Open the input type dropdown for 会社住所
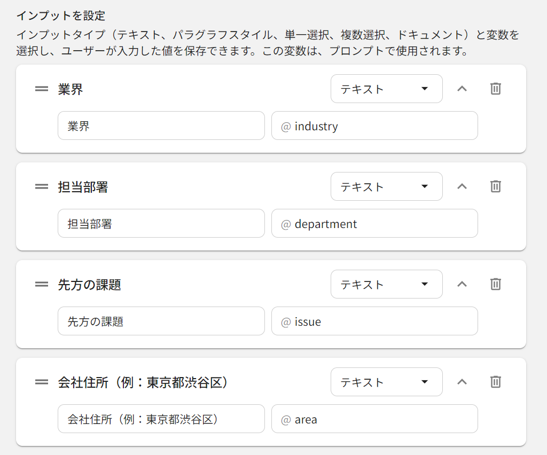This screenshot has width=547, height=455. tap(386, 382)
